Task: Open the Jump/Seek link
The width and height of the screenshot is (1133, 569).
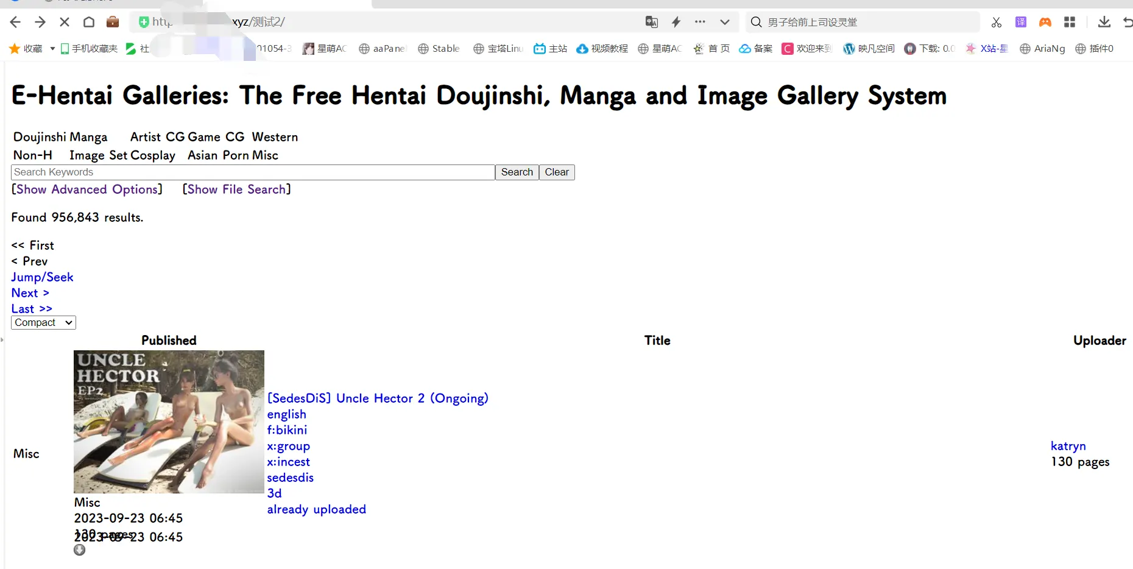Action: [x=42, y=277]
